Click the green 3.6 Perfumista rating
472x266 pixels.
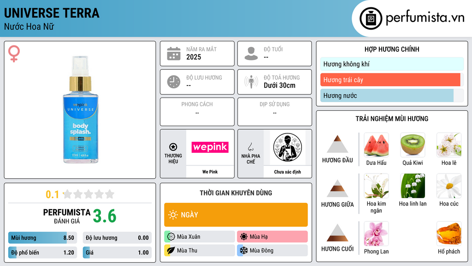pyautogui.click(x=105, y=216)
